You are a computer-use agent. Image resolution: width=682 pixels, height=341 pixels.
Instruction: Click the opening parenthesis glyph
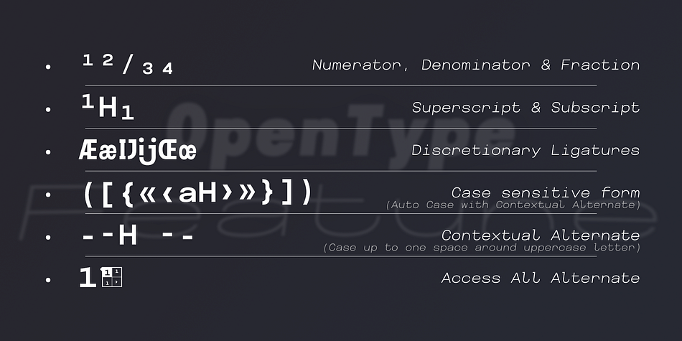(88, 192)
